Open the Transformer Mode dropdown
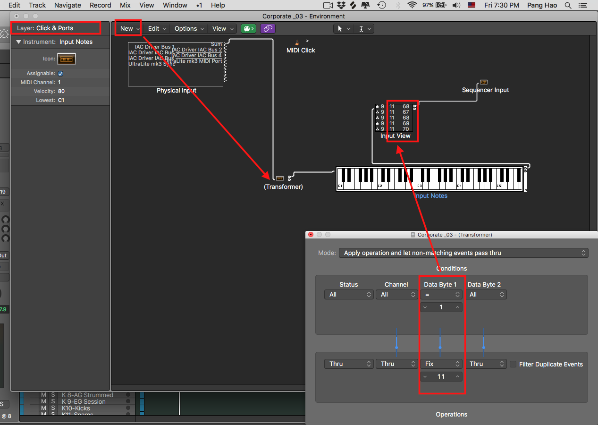Screen dimensions: 598x425 (x=463, y=253)
